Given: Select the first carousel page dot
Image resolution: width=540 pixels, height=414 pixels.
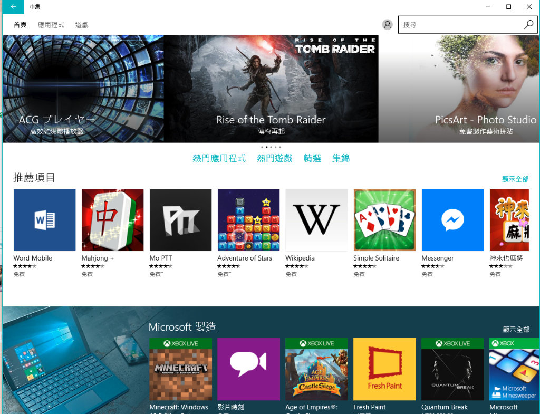Looking at the screenshot, I should 262,148.
